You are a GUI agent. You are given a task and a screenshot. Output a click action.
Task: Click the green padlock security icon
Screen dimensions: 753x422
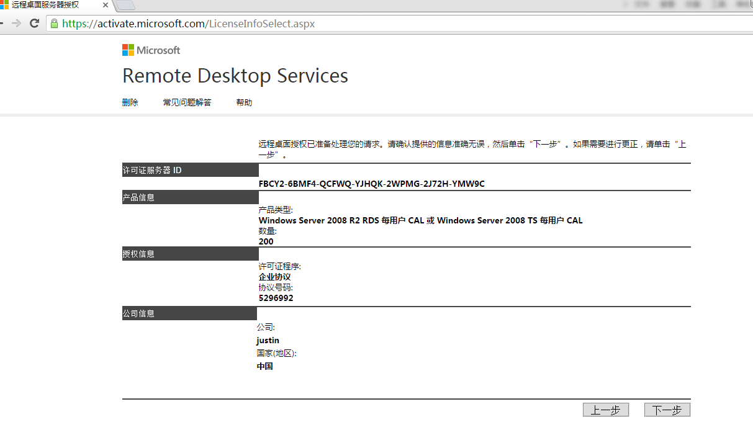54,24
